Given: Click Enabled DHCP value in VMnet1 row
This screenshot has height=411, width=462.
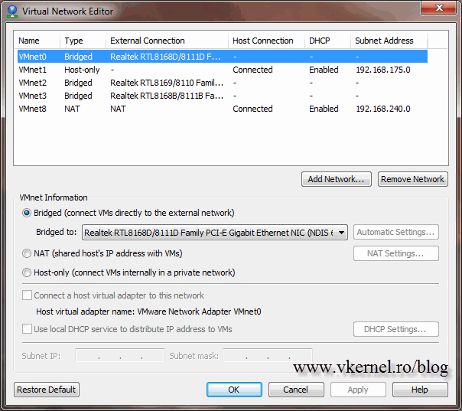Looking at the screenshot, I should pyautogui.click(x=324, y=70).
